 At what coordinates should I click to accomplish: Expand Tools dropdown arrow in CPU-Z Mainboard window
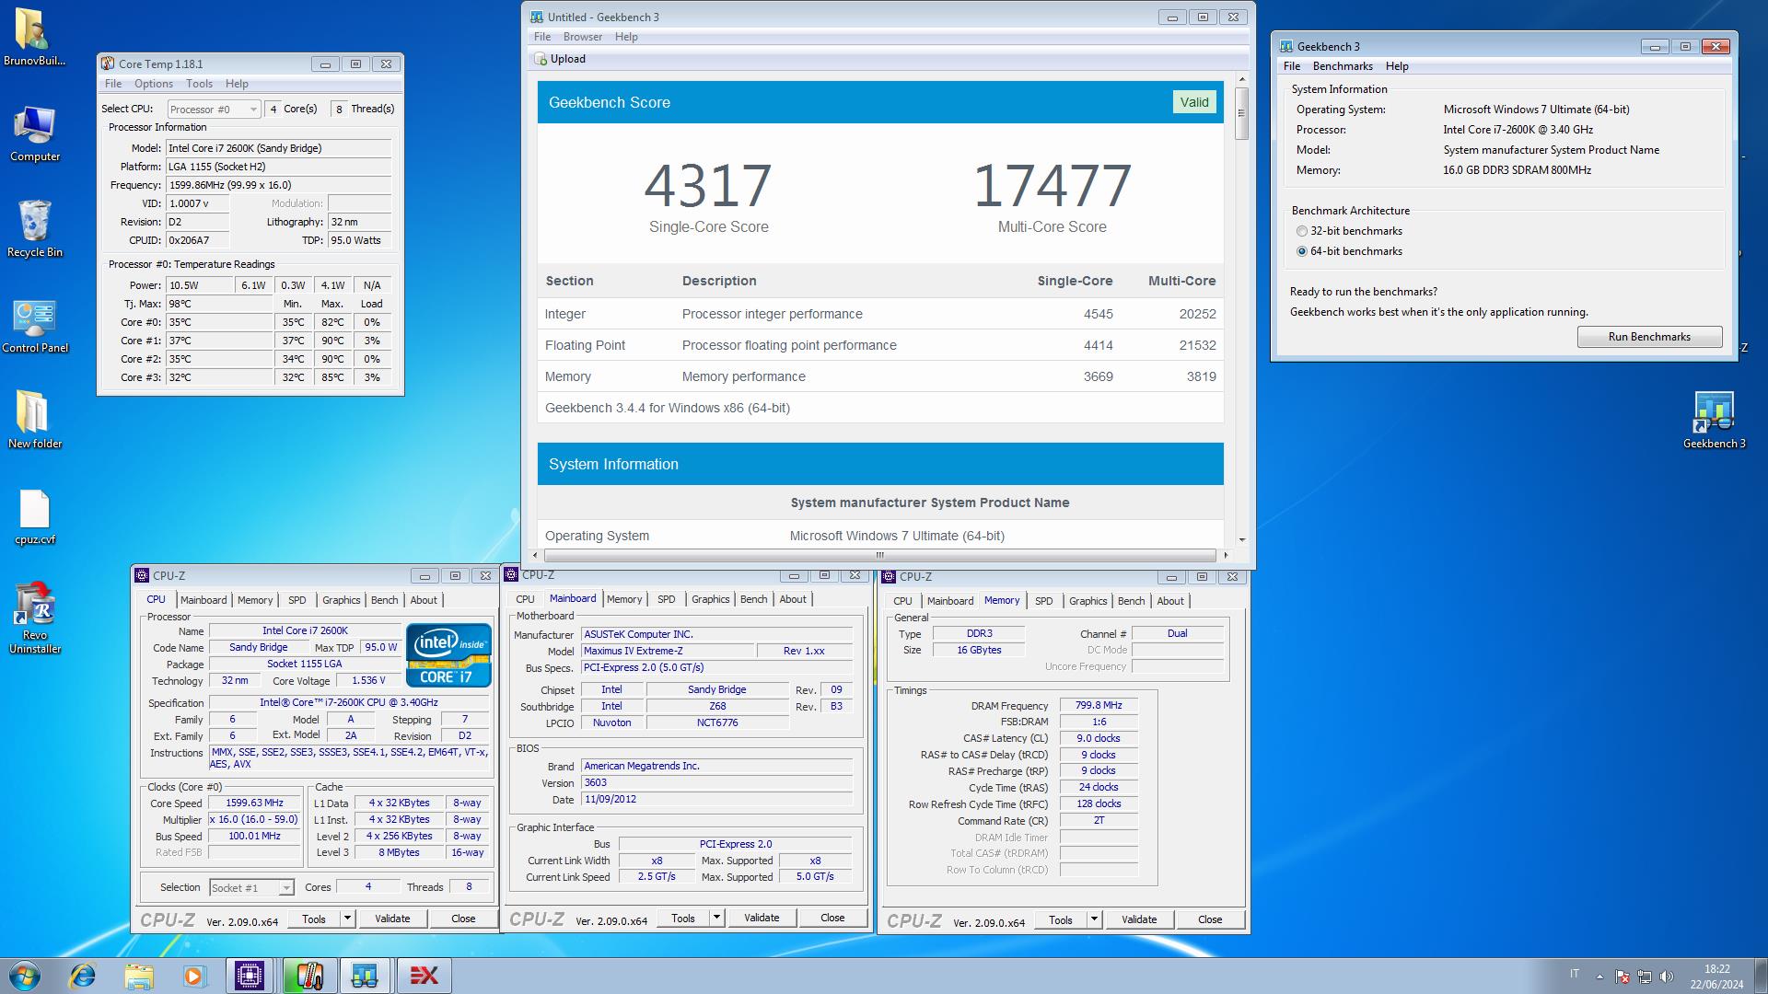[x=716, y=918]
